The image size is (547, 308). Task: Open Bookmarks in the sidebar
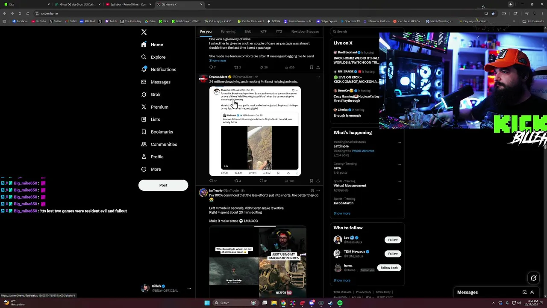coord(157,132)
